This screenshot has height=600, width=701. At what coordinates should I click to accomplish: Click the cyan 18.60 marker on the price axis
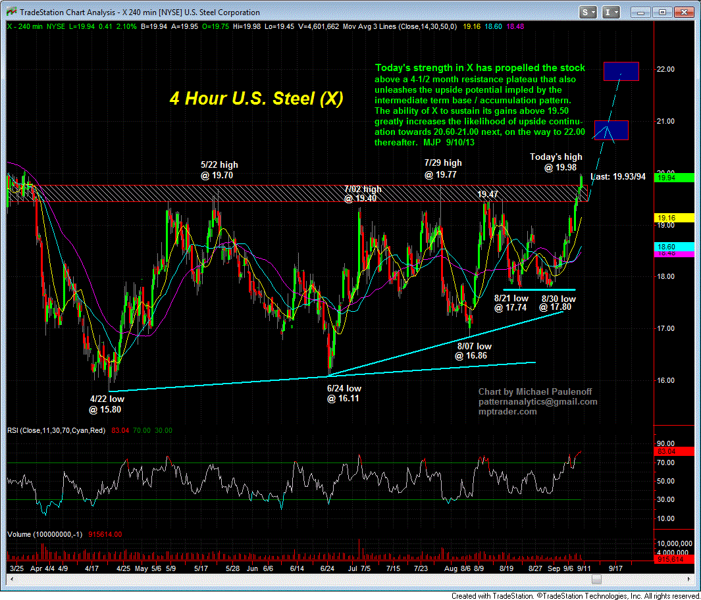[674, 247]
